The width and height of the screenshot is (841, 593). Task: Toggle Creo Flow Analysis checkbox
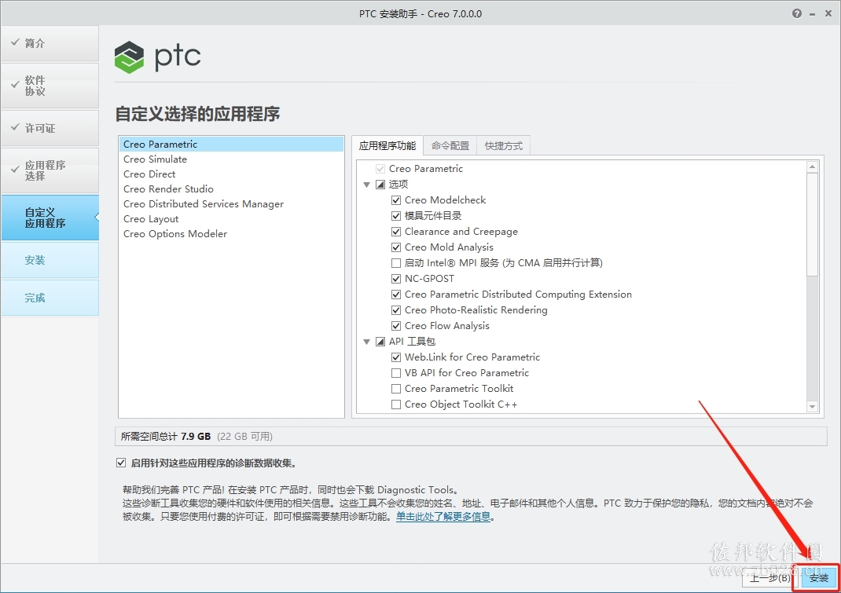[x=396, y=326]
